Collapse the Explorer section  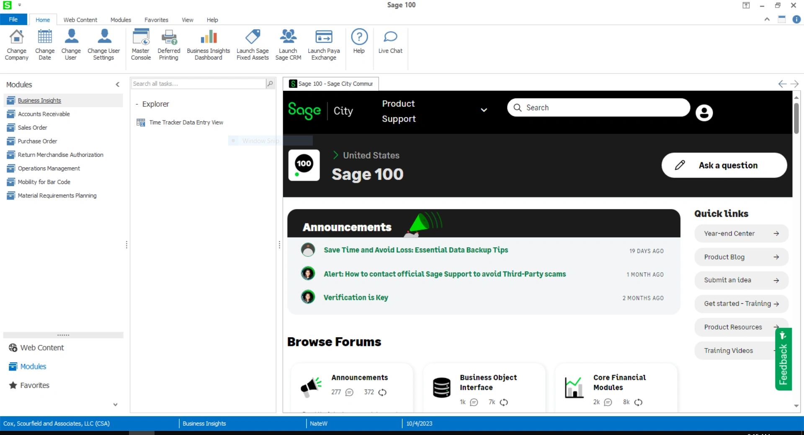(137, 104)
